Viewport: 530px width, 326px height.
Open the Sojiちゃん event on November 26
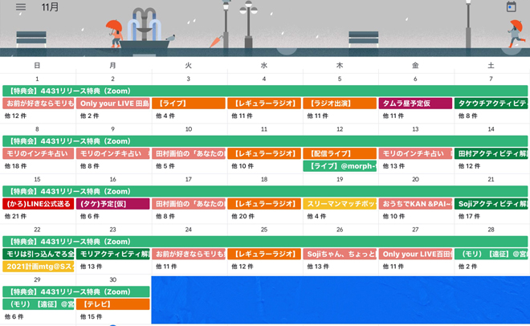tap(340, 254)
